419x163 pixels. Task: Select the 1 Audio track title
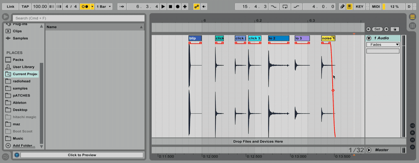coord(381,38)
